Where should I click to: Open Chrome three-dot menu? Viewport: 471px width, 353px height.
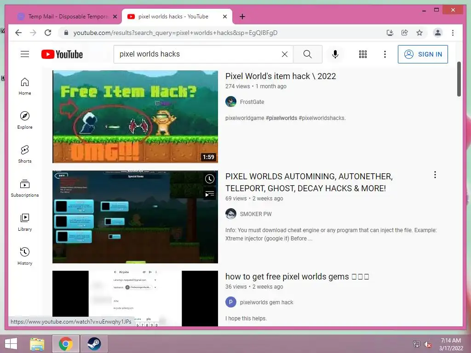(453, 33)
